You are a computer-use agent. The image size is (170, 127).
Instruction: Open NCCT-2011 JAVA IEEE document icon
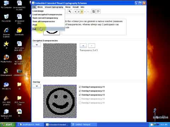point(19,46)
